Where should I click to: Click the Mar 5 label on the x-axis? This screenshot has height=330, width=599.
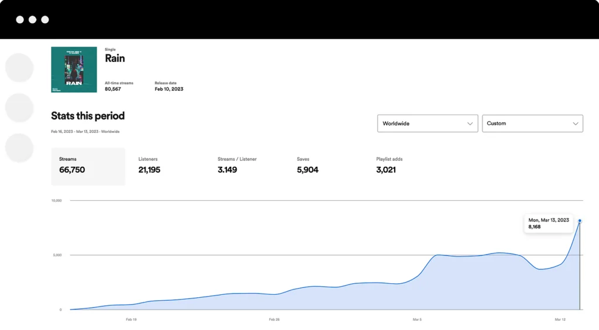tap(416, 319)
